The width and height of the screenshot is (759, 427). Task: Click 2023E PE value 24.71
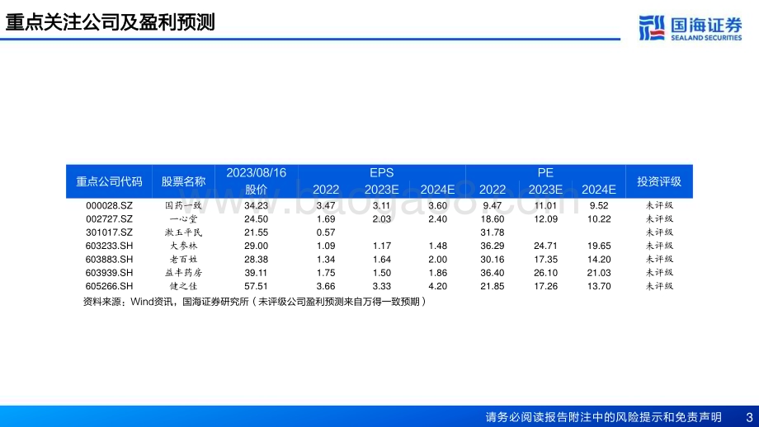pos(545,246)
